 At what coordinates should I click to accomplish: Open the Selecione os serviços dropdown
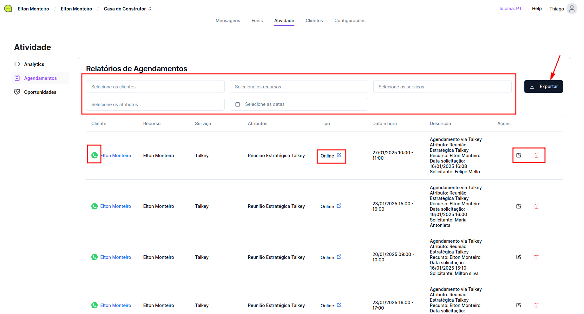442,87
